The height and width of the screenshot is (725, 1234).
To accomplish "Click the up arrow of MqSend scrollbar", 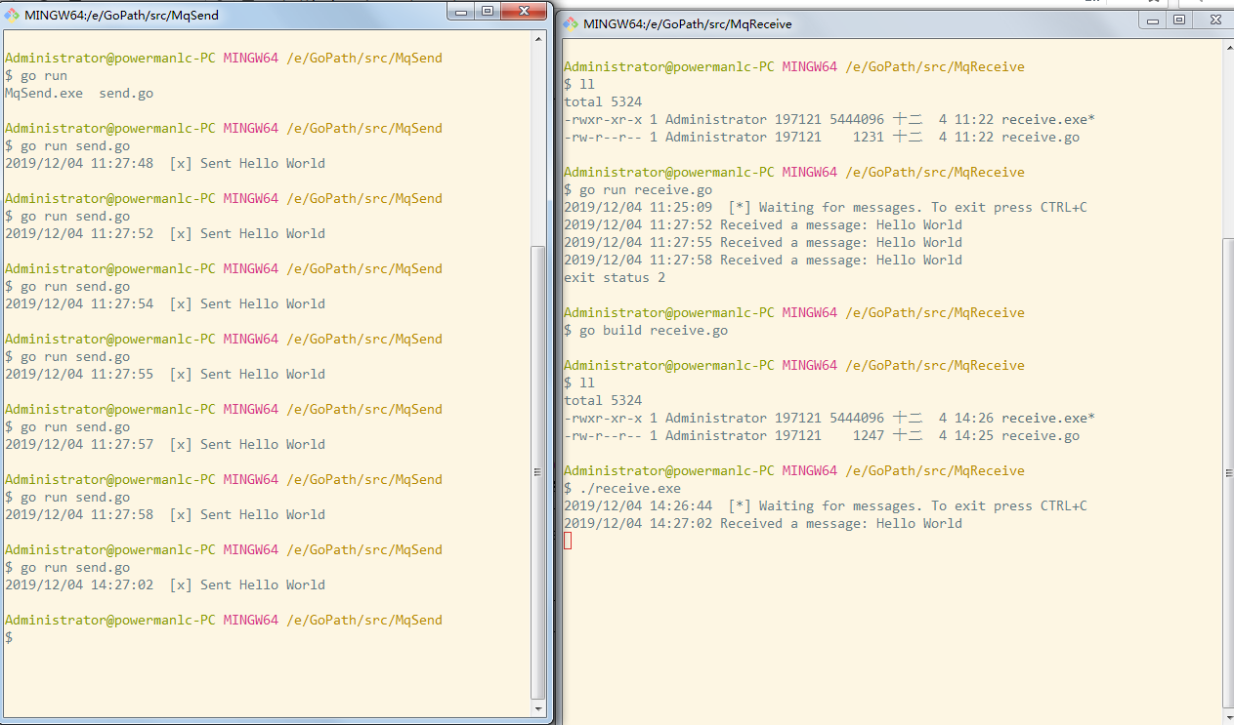I will (536, 40).
